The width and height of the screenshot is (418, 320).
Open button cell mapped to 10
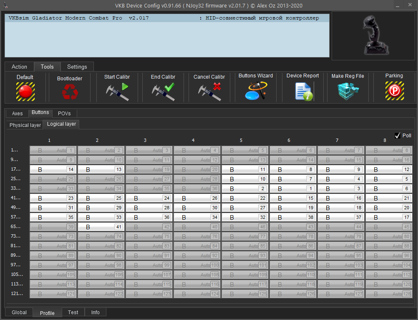click(x=245, y=179)
